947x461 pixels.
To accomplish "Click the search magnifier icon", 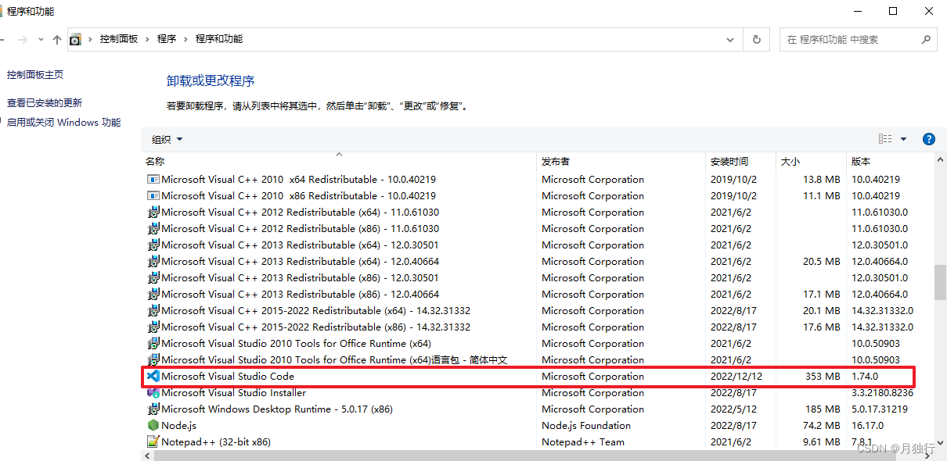I will pyautogui.click(x=926, y=39).
